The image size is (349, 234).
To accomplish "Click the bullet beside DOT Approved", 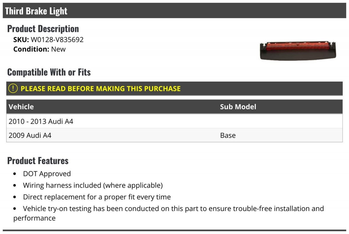I will coord(15,174).
